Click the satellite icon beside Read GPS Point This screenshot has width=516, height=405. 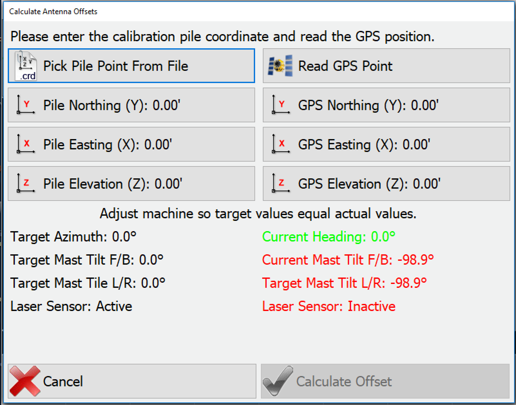(280, 66)
